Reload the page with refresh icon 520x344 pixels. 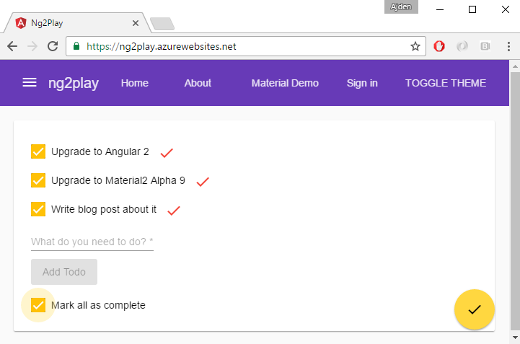tap(53, 46)
